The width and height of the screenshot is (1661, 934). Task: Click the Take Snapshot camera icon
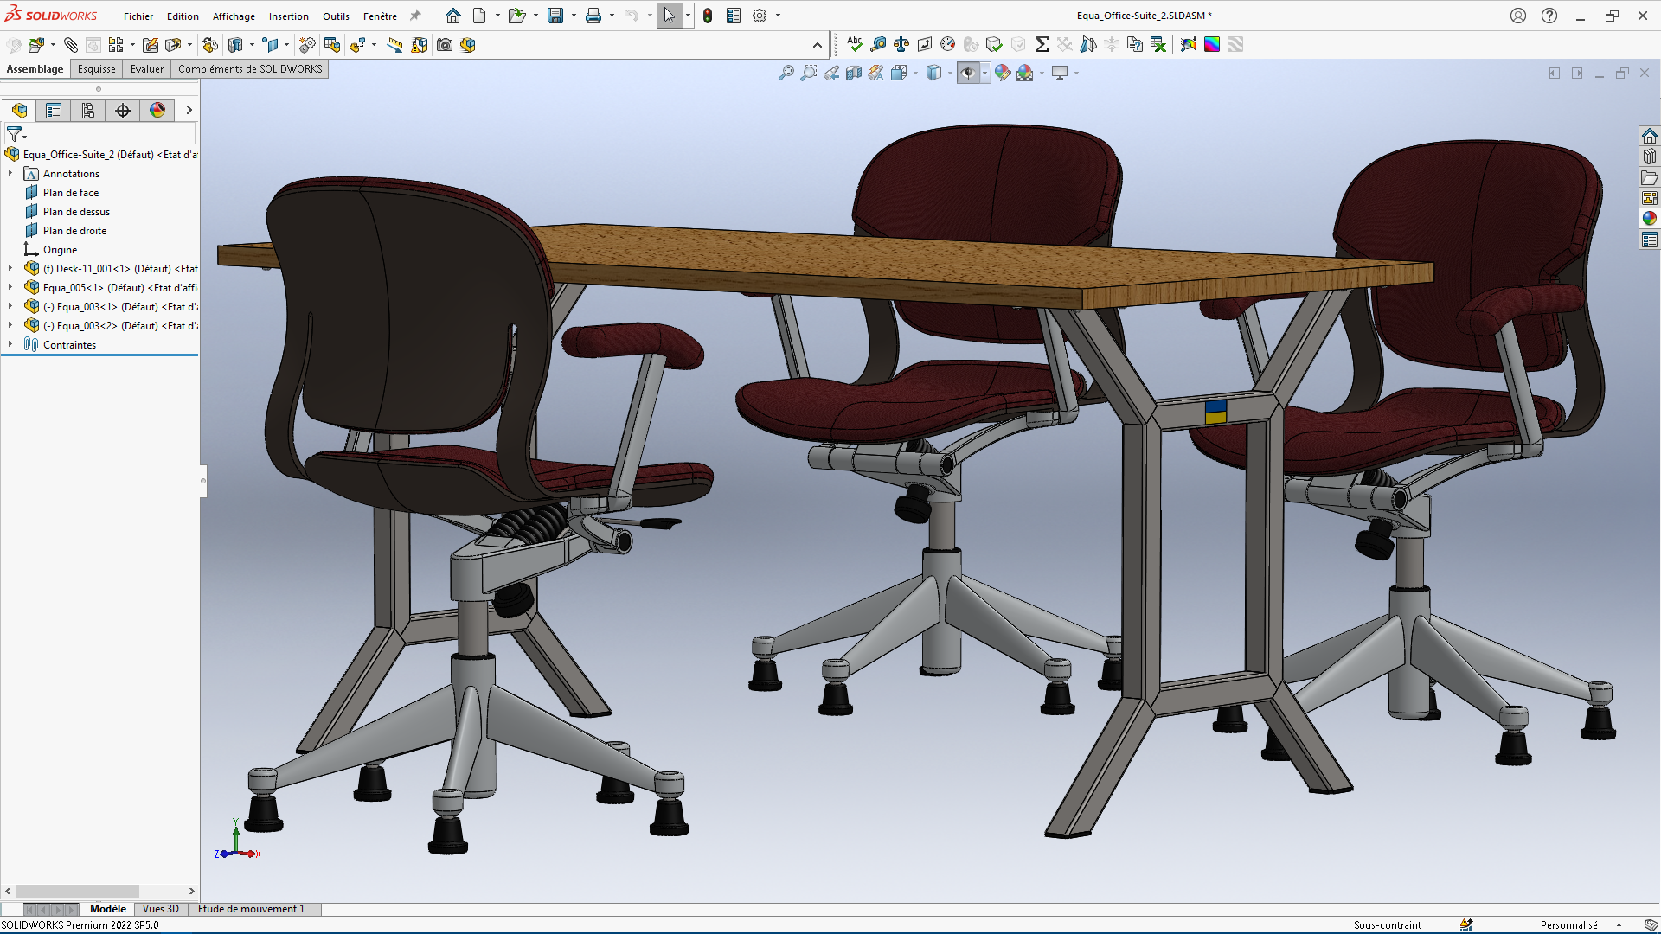(x=445, y=45)
